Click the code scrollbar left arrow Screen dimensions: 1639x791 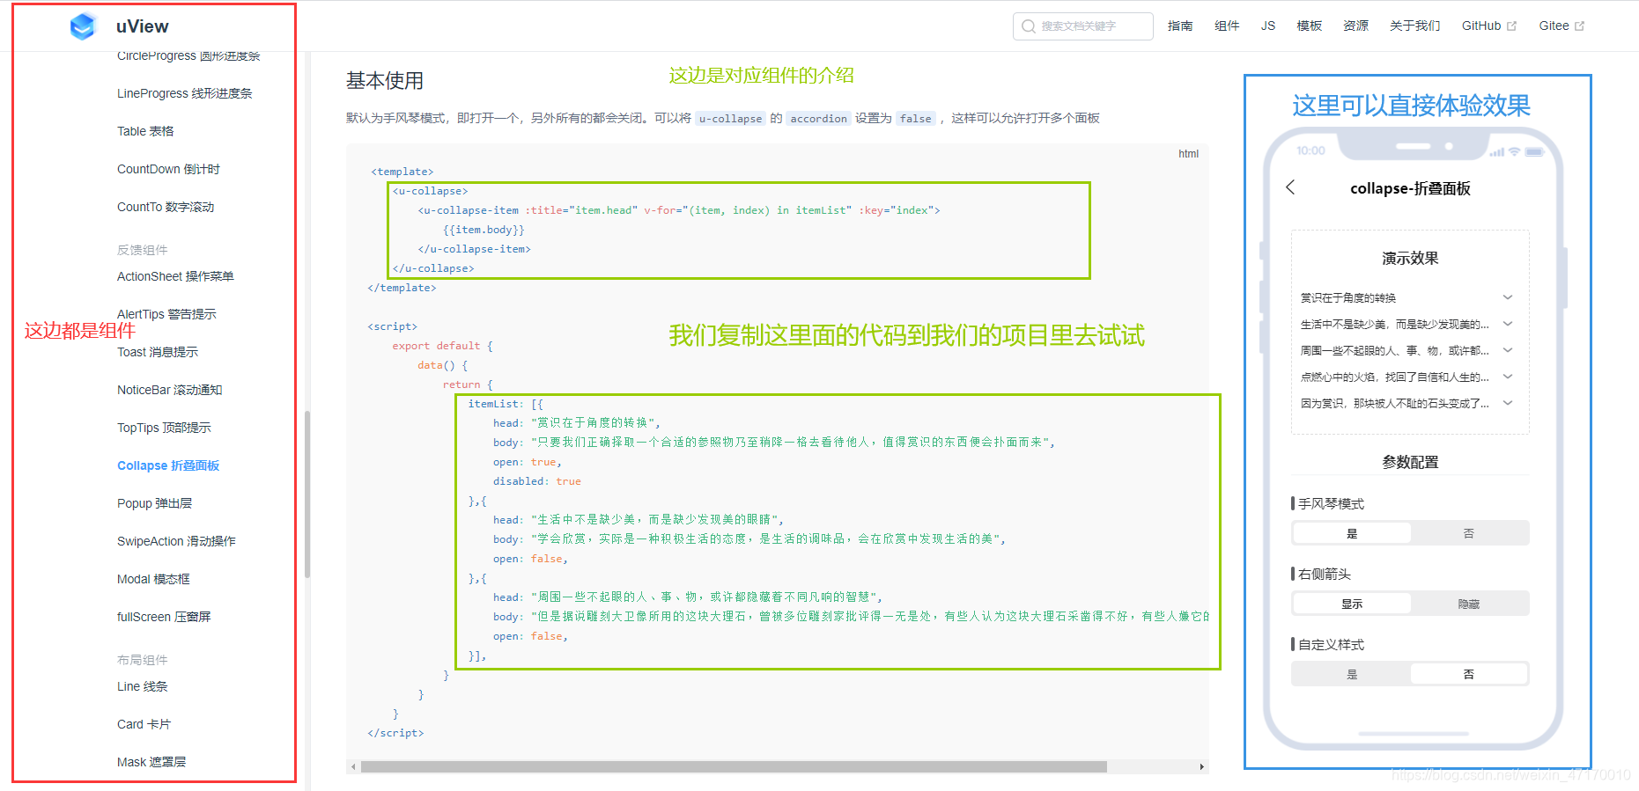(x=353, y=766)
